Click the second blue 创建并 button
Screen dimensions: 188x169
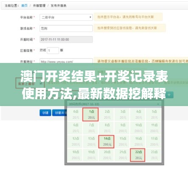[x=59, y=113]
